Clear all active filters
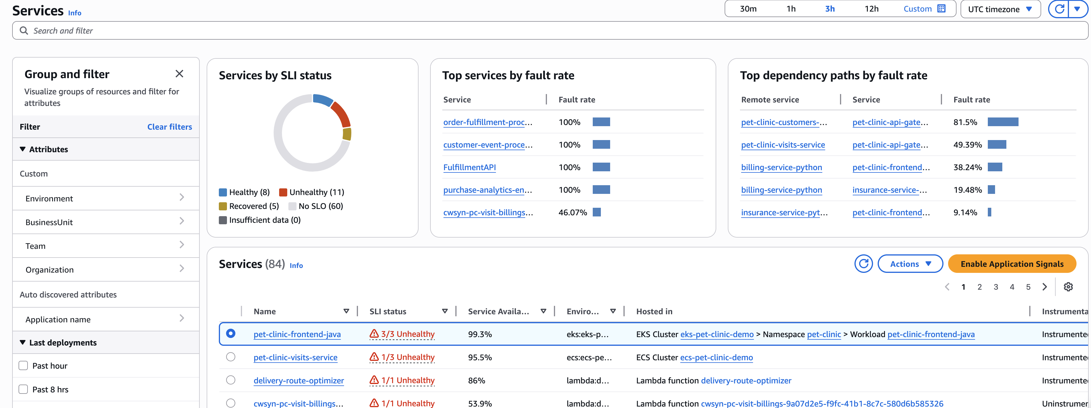The width and height of the screenshot is (1091, 408). pyautogui.click(x=169, y=126)
